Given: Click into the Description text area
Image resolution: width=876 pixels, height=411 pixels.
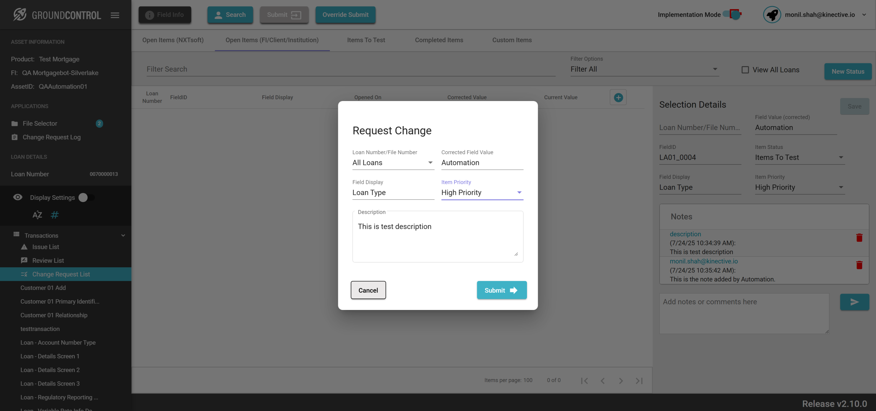Looking at the screenshot, I should pos(438,238).
